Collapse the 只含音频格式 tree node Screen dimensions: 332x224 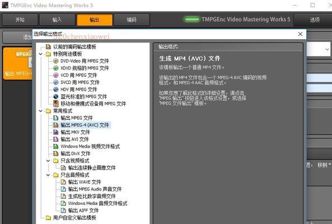(x=48, y=175)
